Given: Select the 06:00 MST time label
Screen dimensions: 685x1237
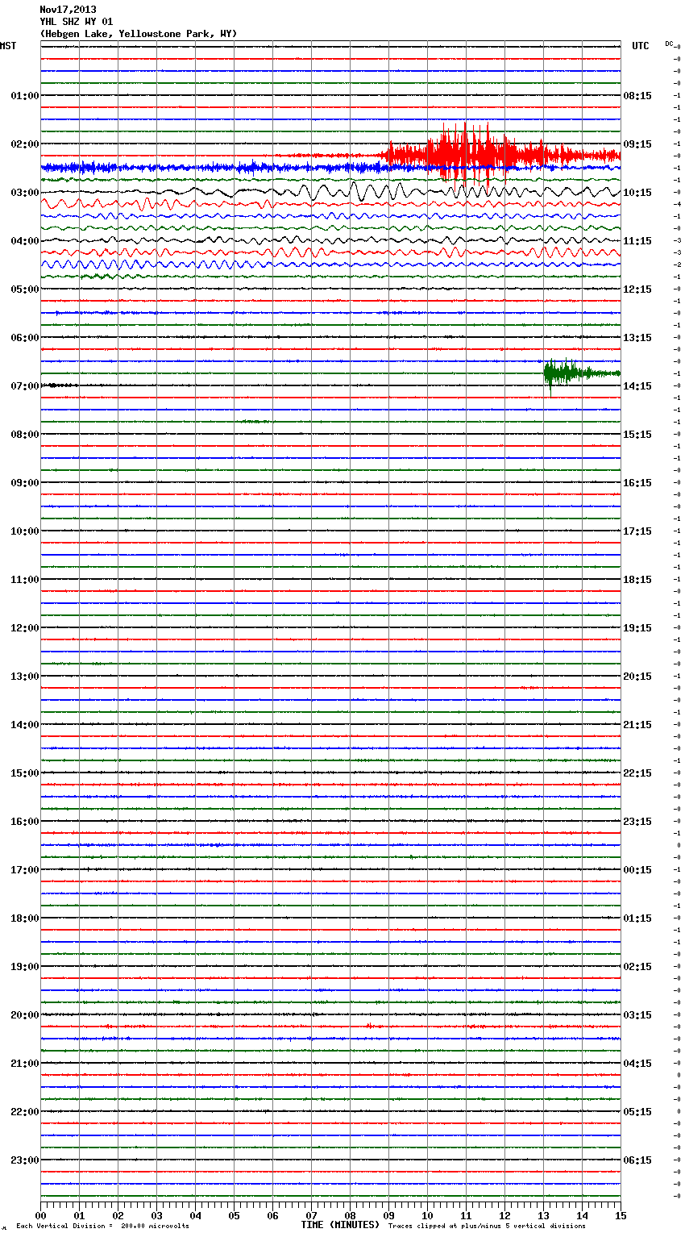Looking at the screenshot, I should [x=25, y=338].
